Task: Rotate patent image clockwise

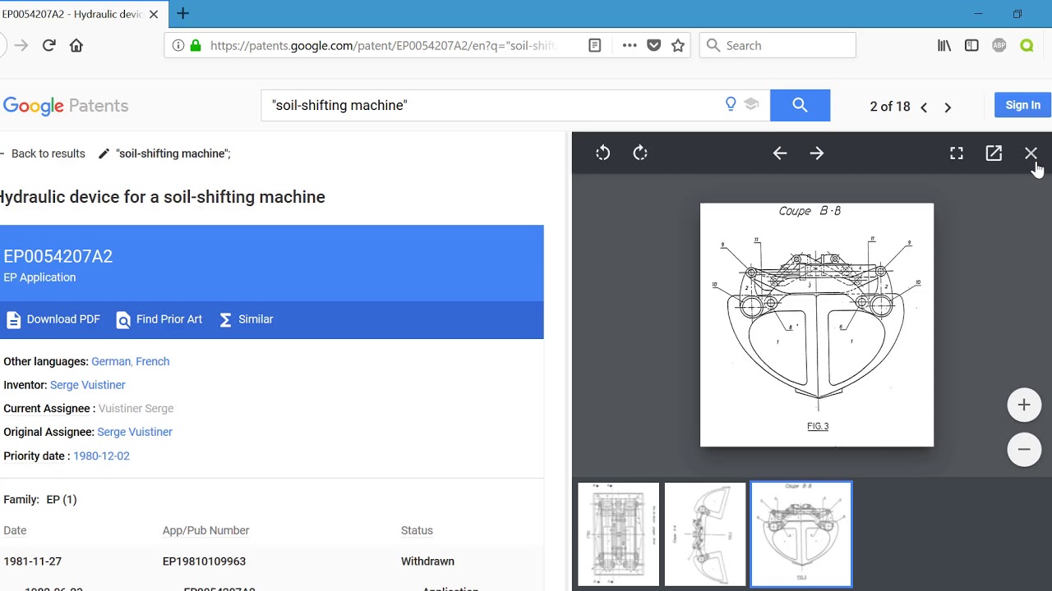Action: click(640, 153)
